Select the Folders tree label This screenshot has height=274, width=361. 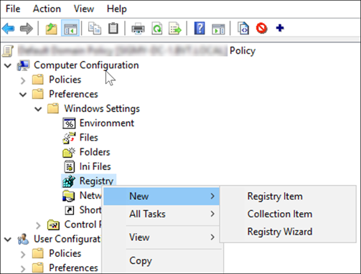click(95, 152)
